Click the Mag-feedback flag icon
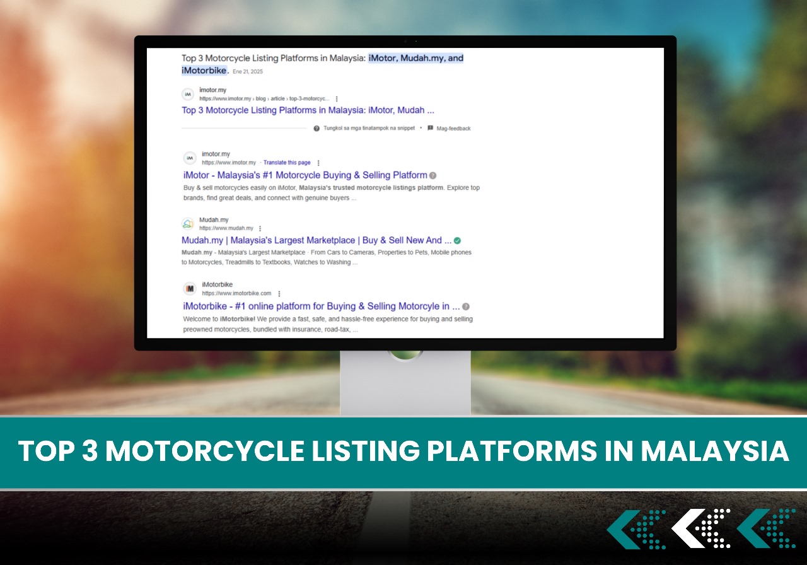 430,128
